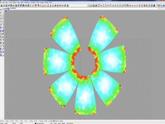
Task: Click the Open file folder icon
Action: pyautogui.click(x=91, y=6)
